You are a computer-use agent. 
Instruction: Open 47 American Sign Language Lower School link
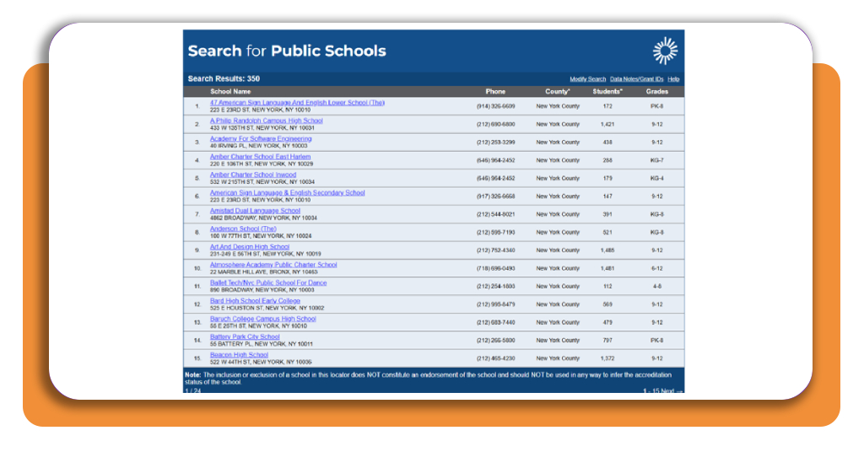(x=297, y=102)
